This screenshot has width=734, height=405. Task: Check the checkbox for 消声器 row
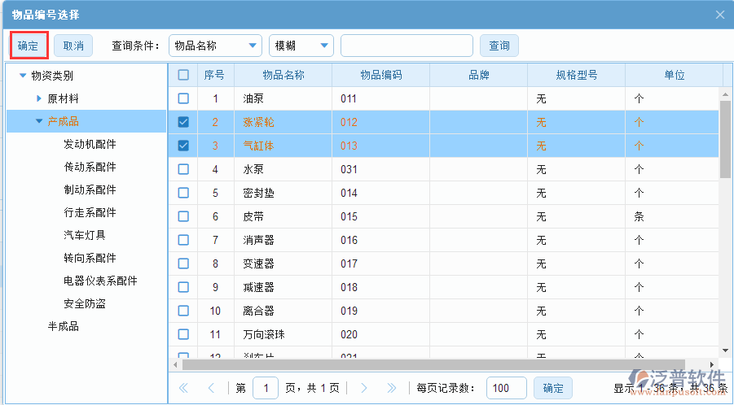pyautogui.click(x=183, y=240)
